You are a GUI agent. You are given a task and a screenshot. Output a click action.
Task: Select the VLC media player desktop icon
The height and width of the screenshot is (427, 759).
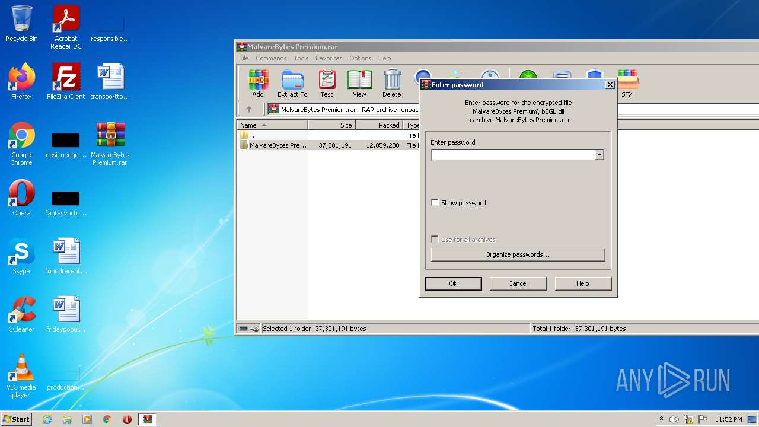[x=21, y=377]
